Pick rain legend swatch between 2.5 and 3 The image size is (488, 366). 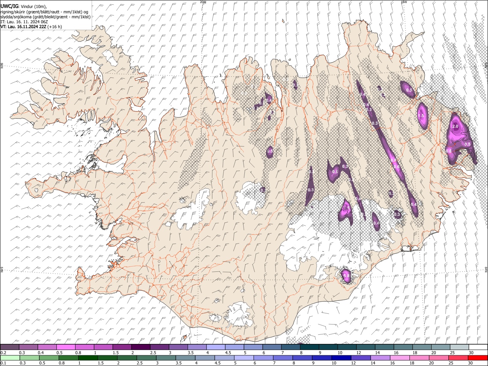point(146,358)
